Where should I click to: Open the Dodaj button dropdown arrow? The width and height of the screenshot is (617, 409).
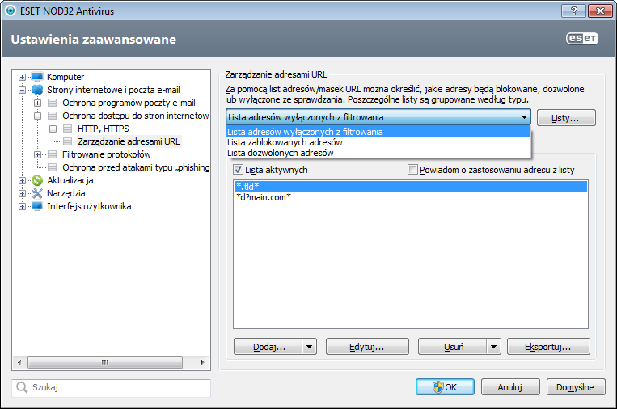pos(309,347)
